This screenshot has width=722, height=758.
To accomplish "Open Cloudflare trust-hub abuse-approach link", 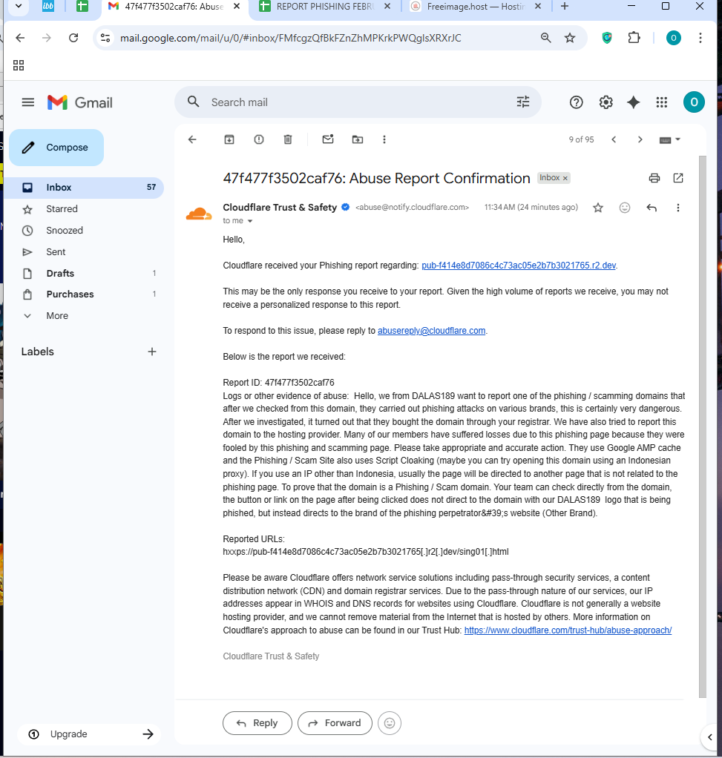I will [568, 630].
